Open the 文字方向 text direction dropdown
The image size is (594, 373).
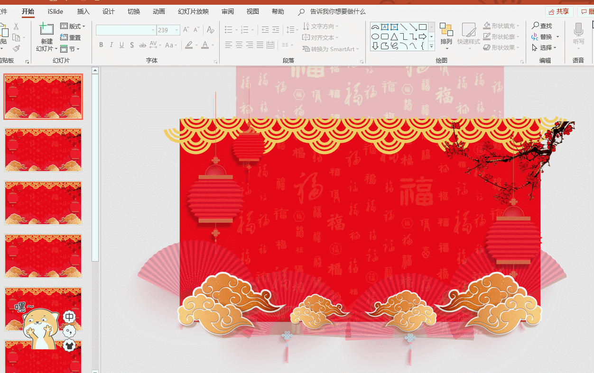click(x=321, y=26)
